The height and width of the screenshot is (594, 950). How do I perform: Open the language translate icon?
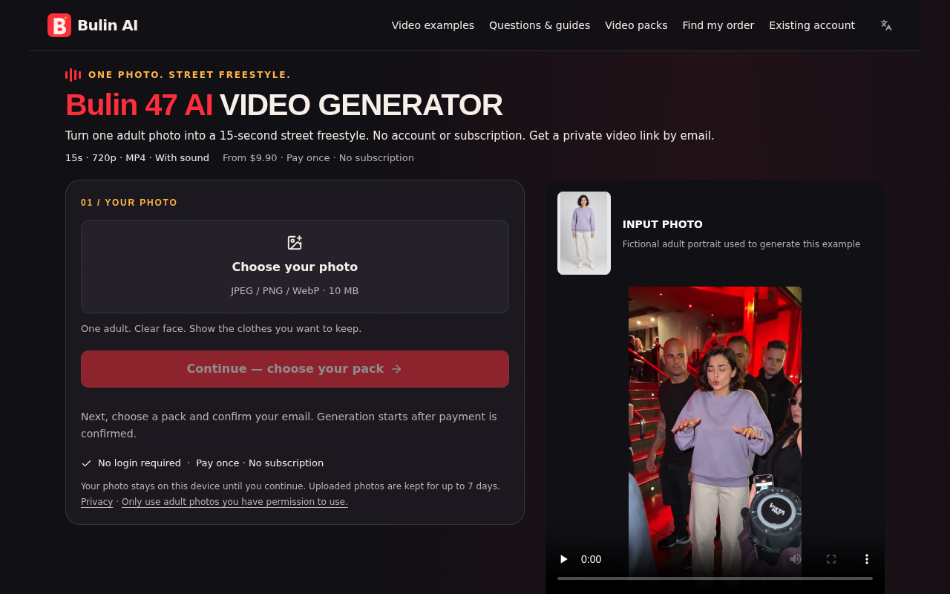pyautogui.click(x=886, y=25)
